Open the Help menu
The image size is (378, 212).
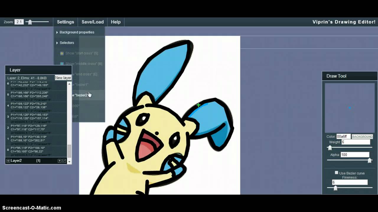click(x=115, y=22)
